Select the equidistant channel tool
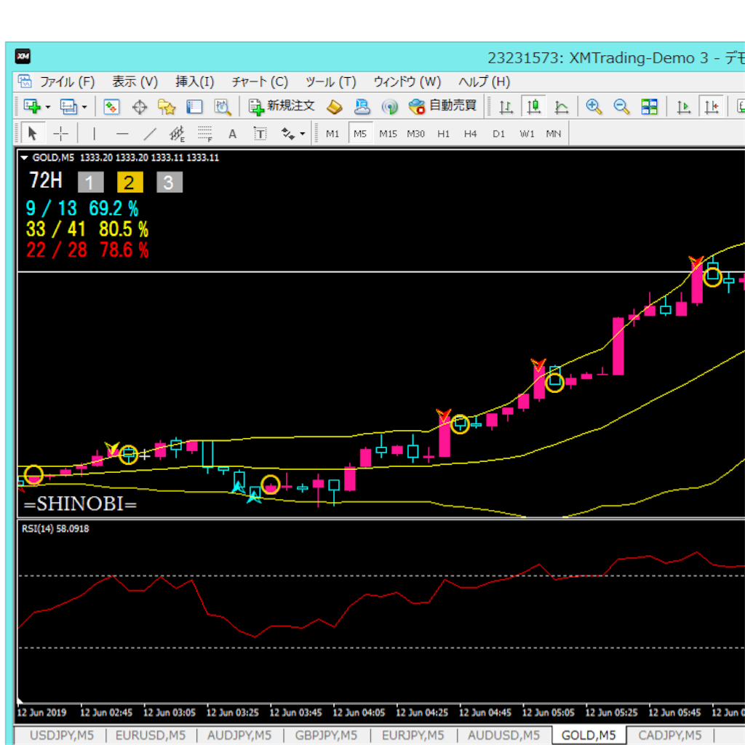 point(177,134)
